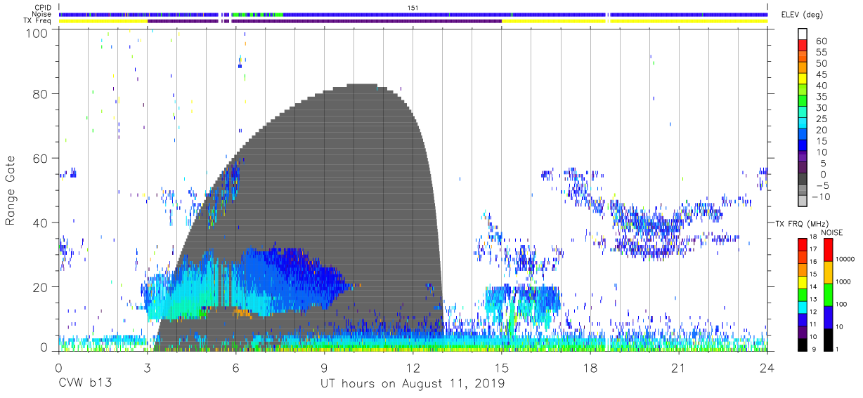The height and width of the screenshot is (398, 863).
Task: Click UT hours axis tick "24"
Action: [767, 367]
